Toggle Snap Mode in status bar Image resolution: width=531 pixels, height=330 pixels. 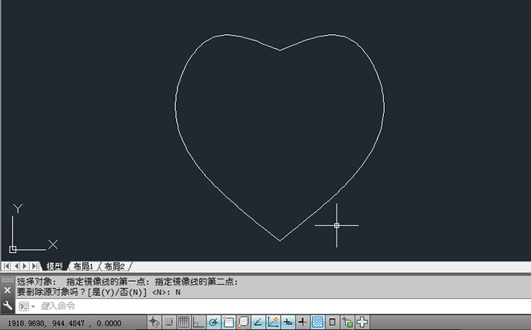(x=169, y=322)
